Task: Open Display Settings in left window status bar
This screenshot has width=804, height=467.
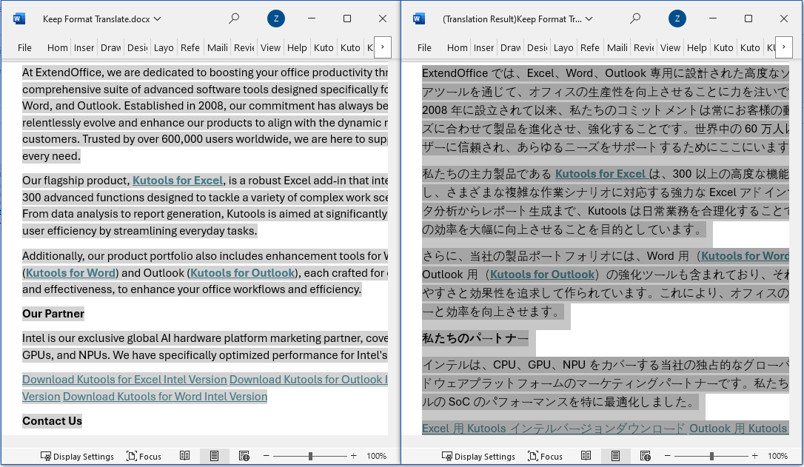Action: (x=77, y=456)
